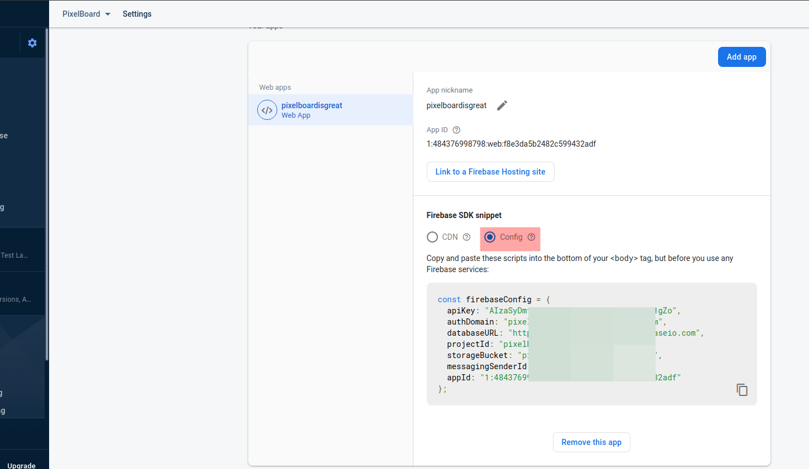Image resolution: width=809 pixels, height=469 pixels.
Task: Select the CDN radio button
Action: (x=432, y=237)
